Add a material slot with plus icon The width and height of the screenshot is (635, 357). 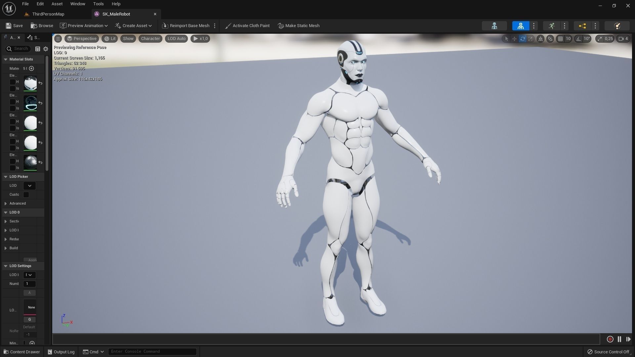tap(31, 68)
